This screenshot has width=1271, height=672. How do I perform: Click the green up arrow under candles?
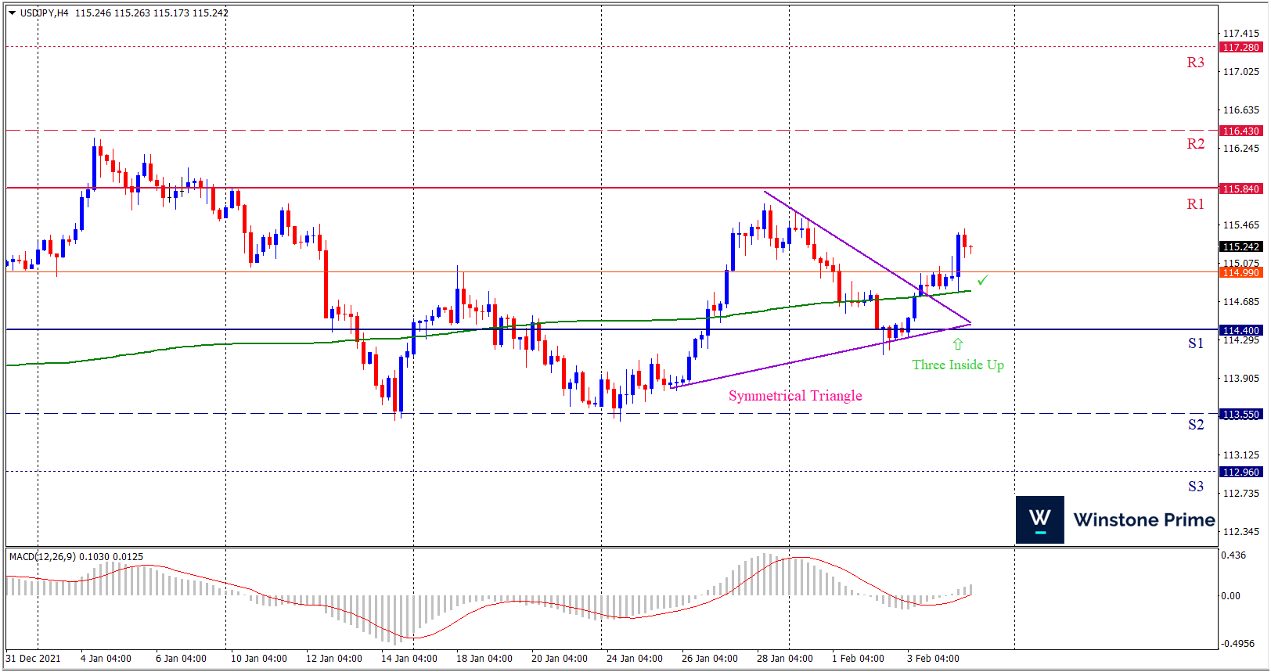click(958, 344)
